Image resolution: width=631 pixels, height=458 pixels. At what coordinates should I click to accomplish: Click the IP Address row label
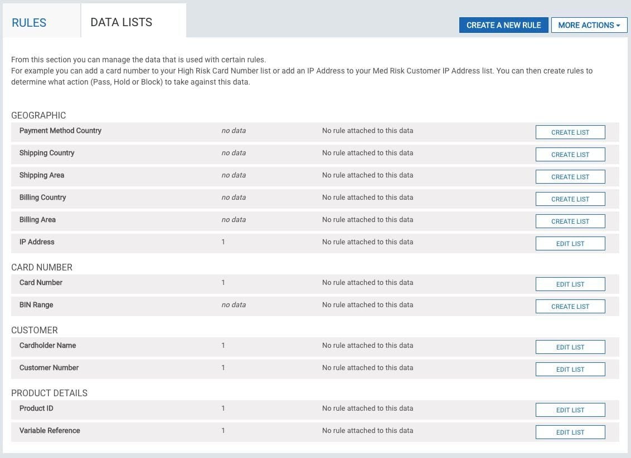pos(37,242)
